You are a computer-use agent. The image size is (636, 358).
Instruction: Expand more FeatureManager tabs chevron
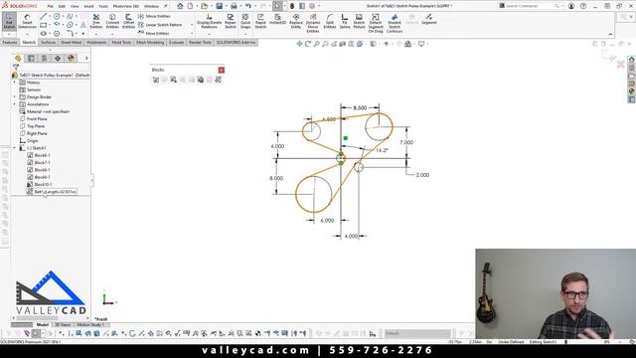click(x=86, y=59)
